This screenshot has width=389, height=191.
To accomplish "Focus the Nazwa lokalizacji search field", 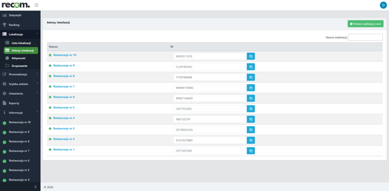I will coord(365,37).
